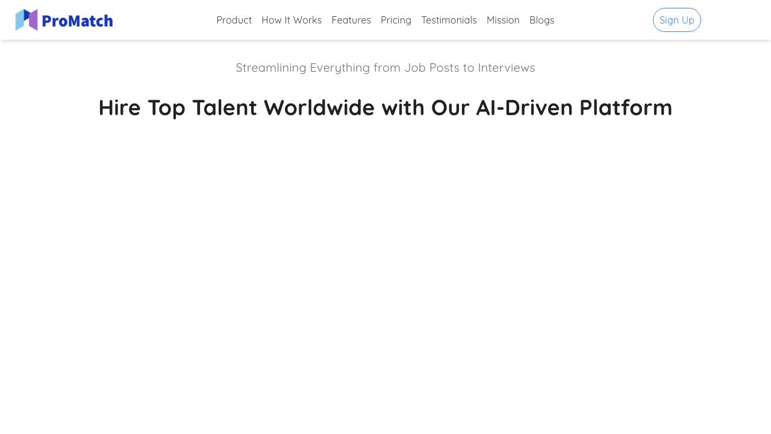Screen dimensions: 771x434
Task: Visit the Blogs page
Action: (x=542, y=20)
